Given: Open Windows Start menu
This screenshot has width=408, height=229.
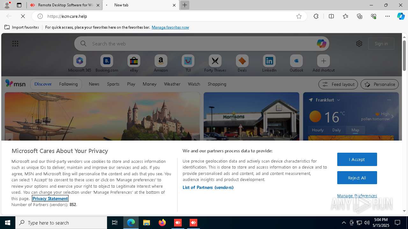Looking at the screenshot, I should tap(8, 223).
